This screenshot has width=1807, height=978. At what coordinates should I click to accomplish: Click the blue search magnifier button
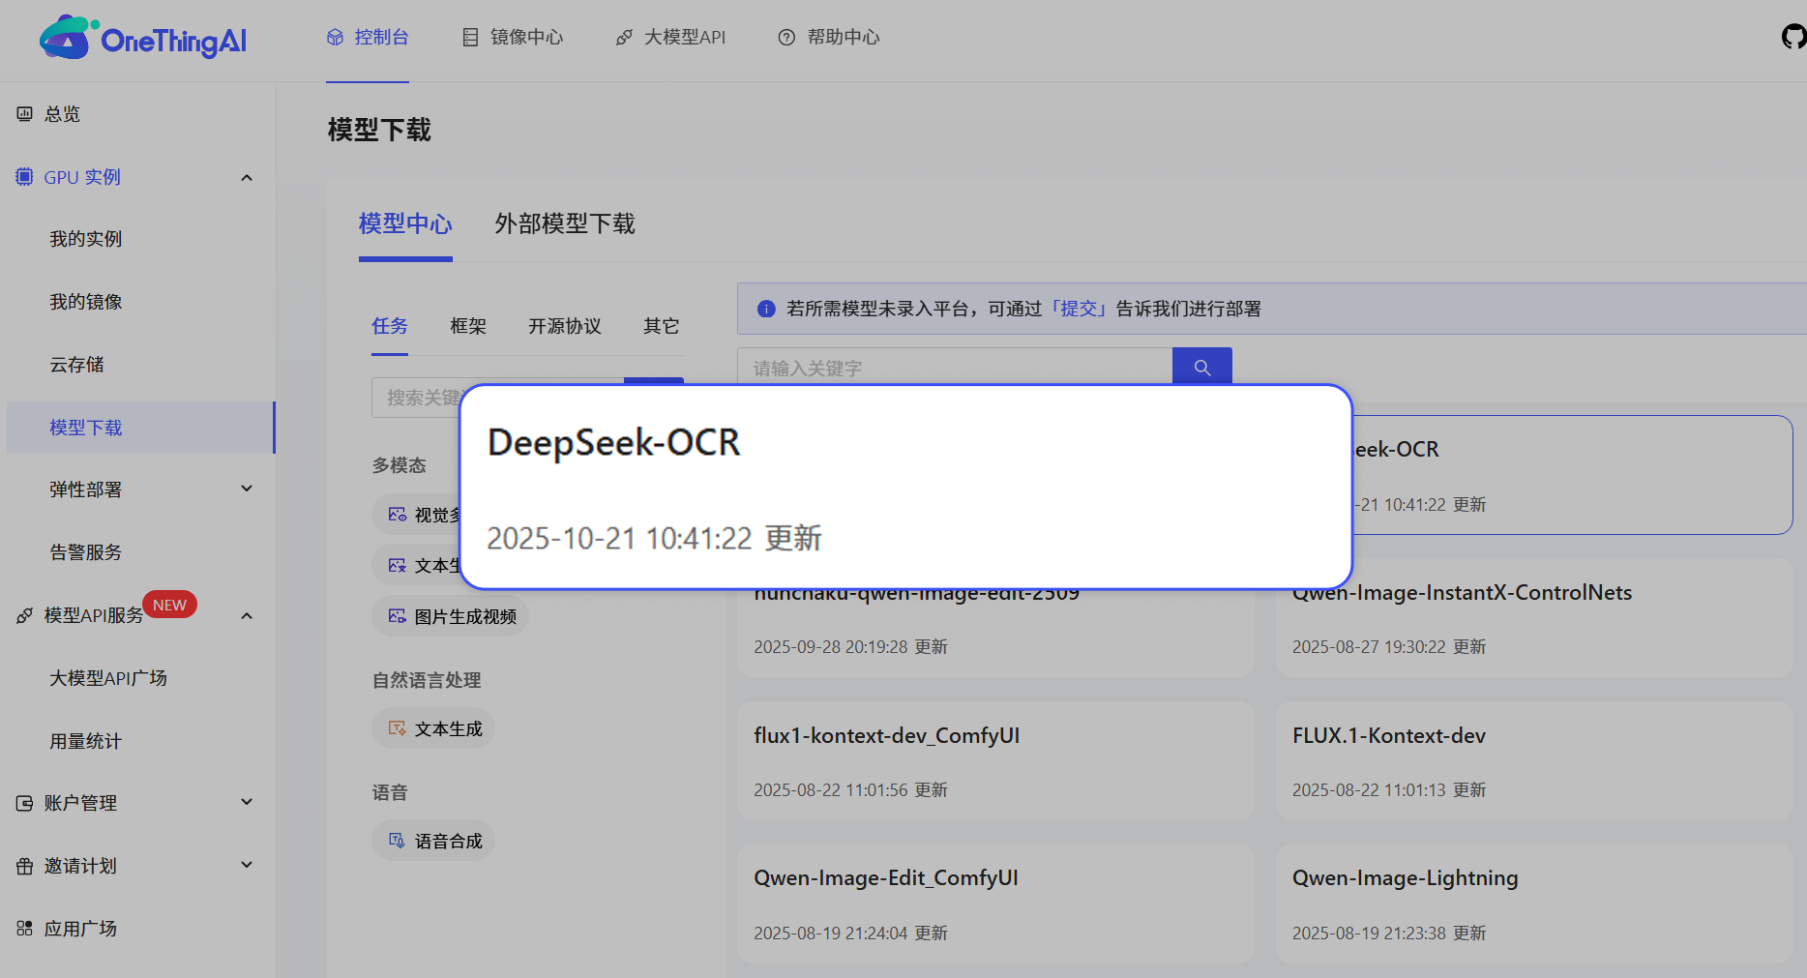1201,368
